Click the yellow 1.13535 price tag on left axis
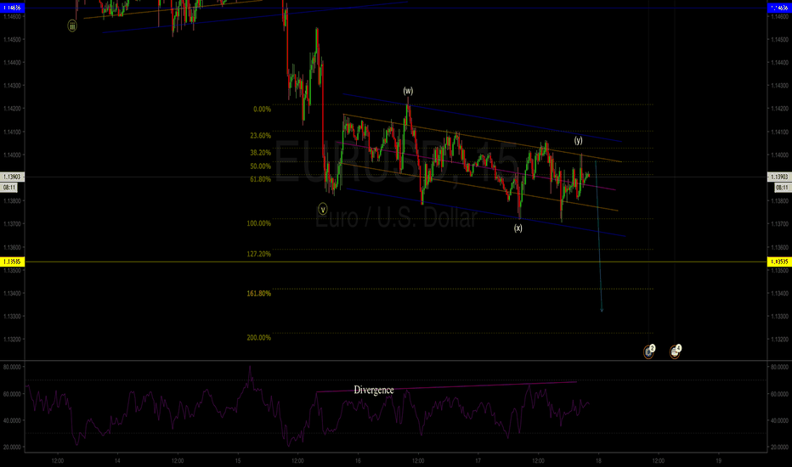Screen dimensions: 792x467 tap(12, 262)
